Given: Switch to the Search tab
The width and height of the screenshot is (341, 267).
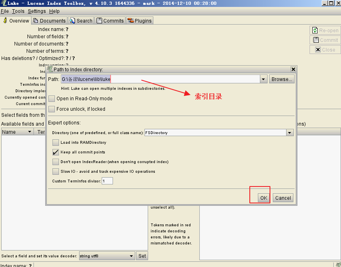Looking at the screenshot, I should pos(81,21).
